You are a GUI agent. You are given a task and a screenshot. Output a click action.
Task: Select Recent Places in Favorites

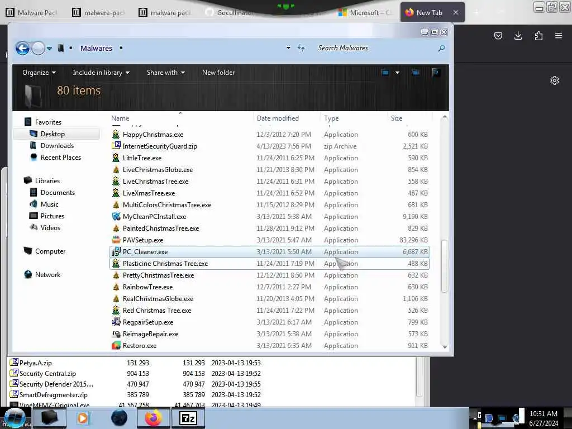point(60,157)
